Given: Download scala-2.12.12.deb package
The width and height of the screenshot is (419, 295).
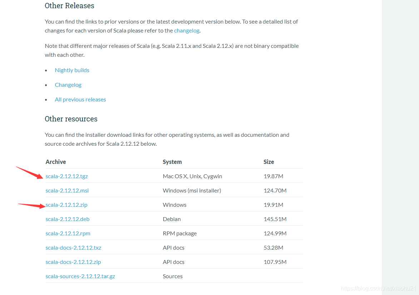Looking at the screenshot, I should (x=67, y=219).
